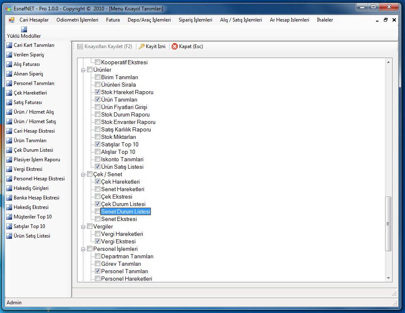Click the tree list scrollbar thumb
The width and height of the screenshot is (405, 313).
[x=388, y=223]
